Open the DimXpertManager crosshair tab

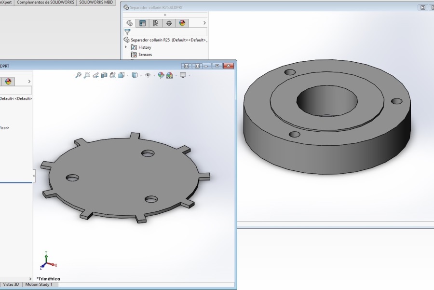(169, 23)
